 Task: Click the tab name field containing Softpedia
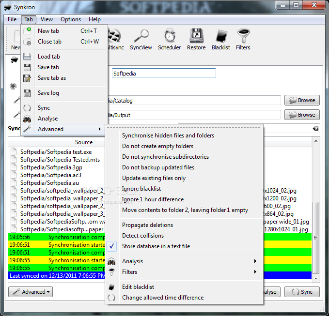164,73
